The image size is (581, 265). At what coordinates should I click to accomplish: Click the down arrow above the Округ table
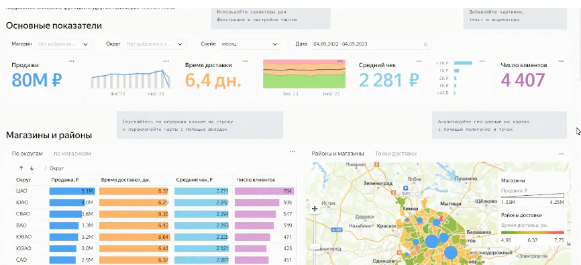32,168
